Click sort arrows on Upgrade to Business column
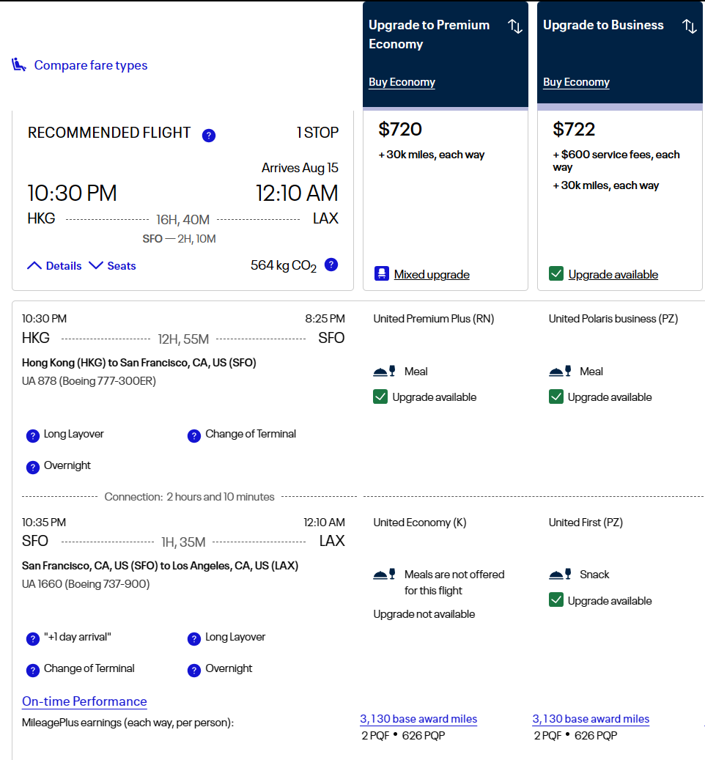705x760 pixels. tap(690, 26)
